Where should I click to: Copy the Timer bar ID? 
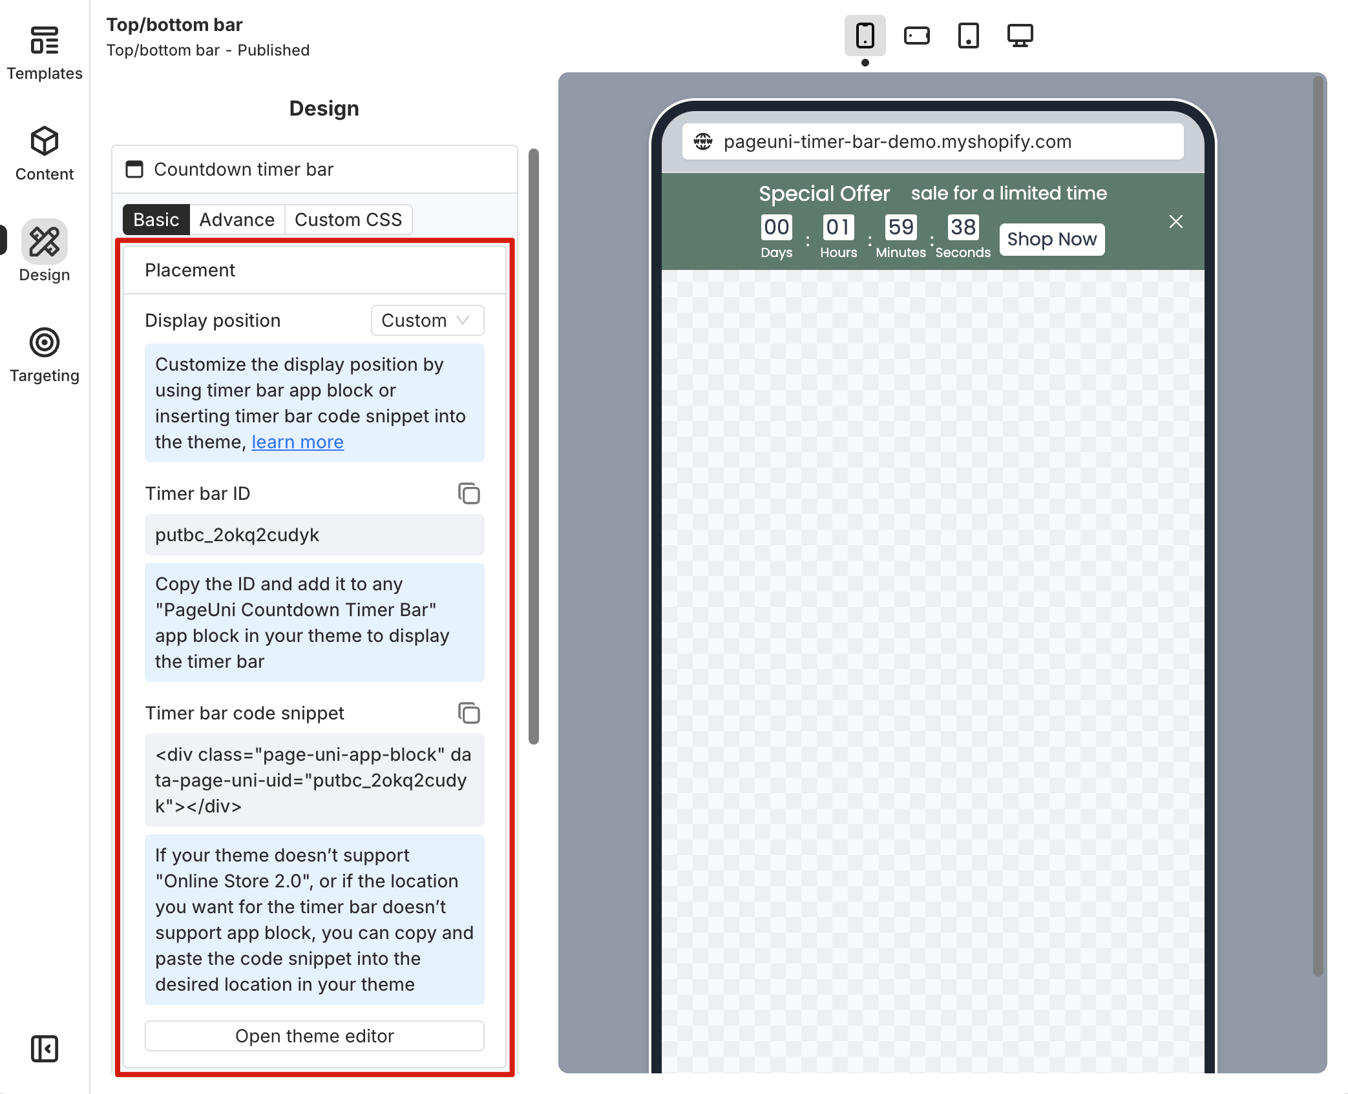click(x=469, y=493)
